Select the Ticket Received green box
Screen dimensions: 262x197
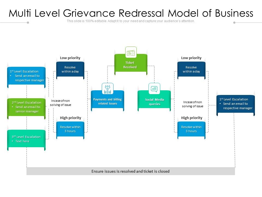point(131,65)
